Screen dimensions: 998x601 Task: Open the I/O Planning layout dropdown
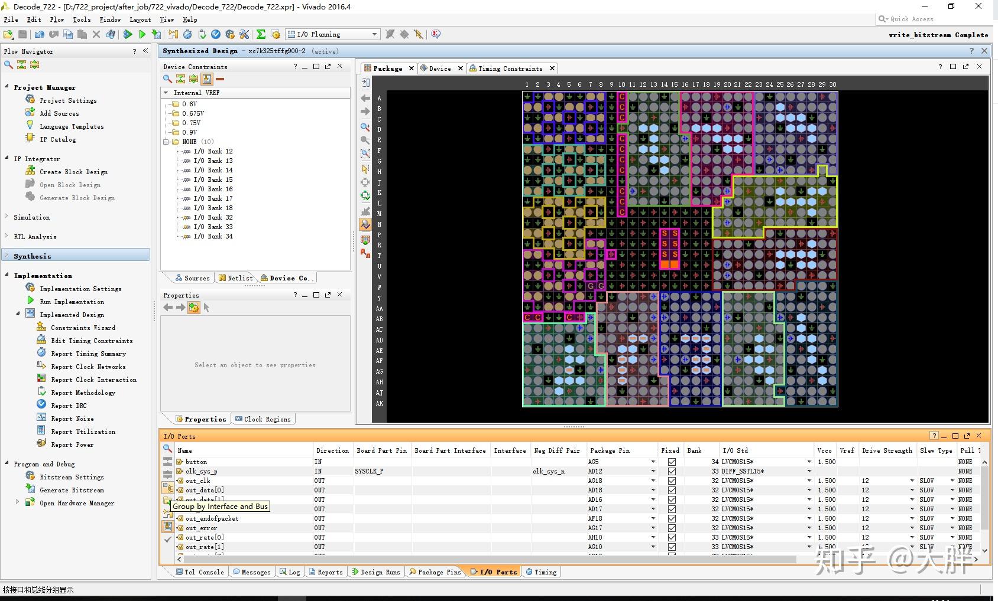374,34
